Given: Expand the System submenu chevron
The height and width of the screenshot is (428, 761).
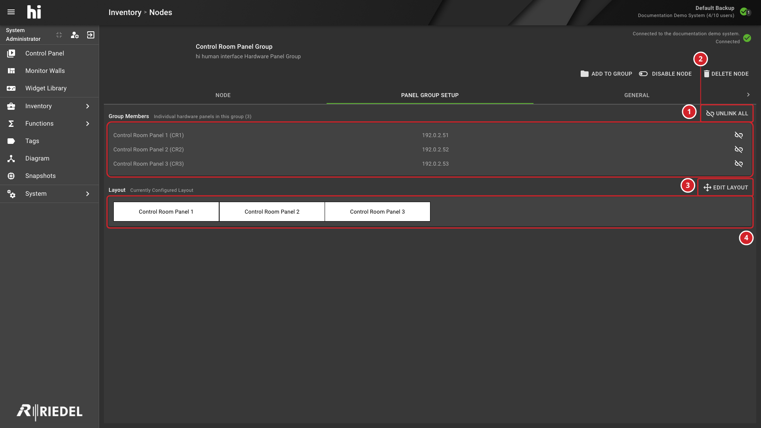Looking at the screenshot, I should (x=88, y=193).
